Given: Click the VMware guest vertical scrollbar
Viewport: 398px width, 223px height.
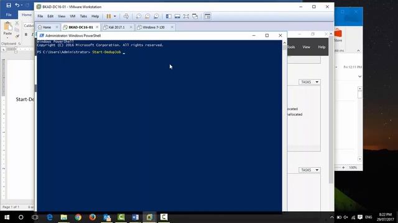Looking at the screenshot, I should (x=331, y=109).
